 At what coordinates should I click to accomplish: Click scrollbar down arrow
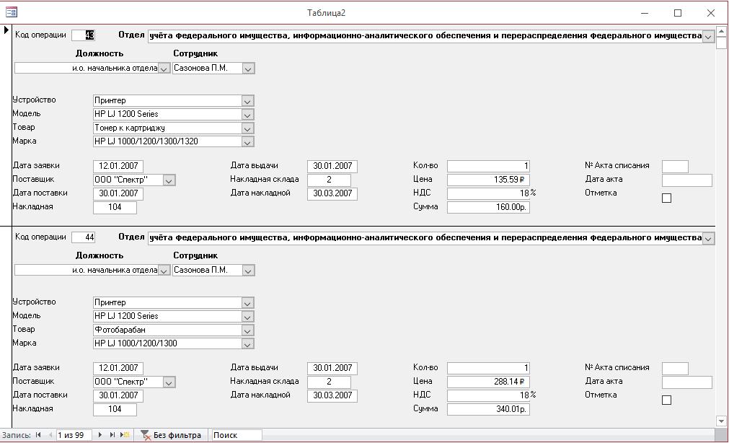point(721,421)
